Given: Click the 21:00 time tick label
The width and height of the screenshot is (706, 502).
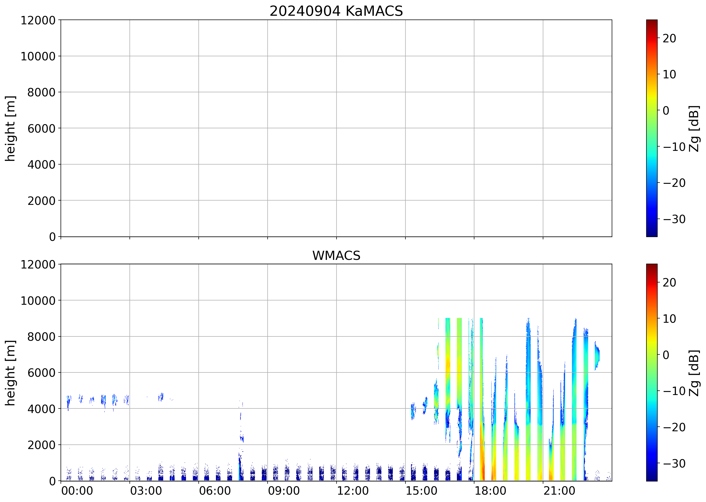Looking at the screenshot, I should click(x=559, y=491).
